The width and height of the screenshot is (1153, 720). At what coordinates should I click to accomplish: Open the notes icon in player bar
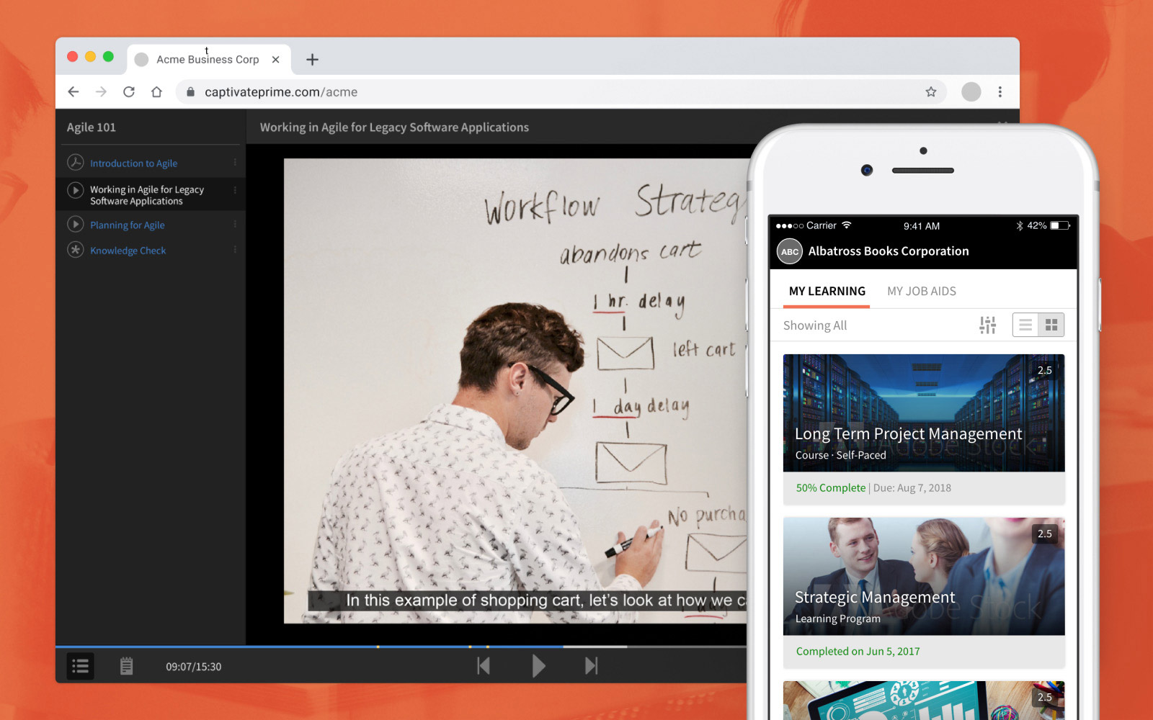126,666
